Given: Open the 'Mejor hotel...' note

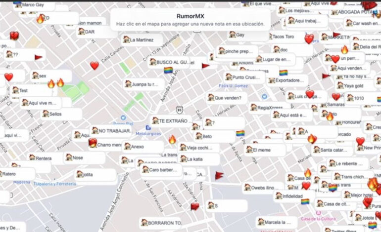Looking at the screenshot, I should [362, 195].
